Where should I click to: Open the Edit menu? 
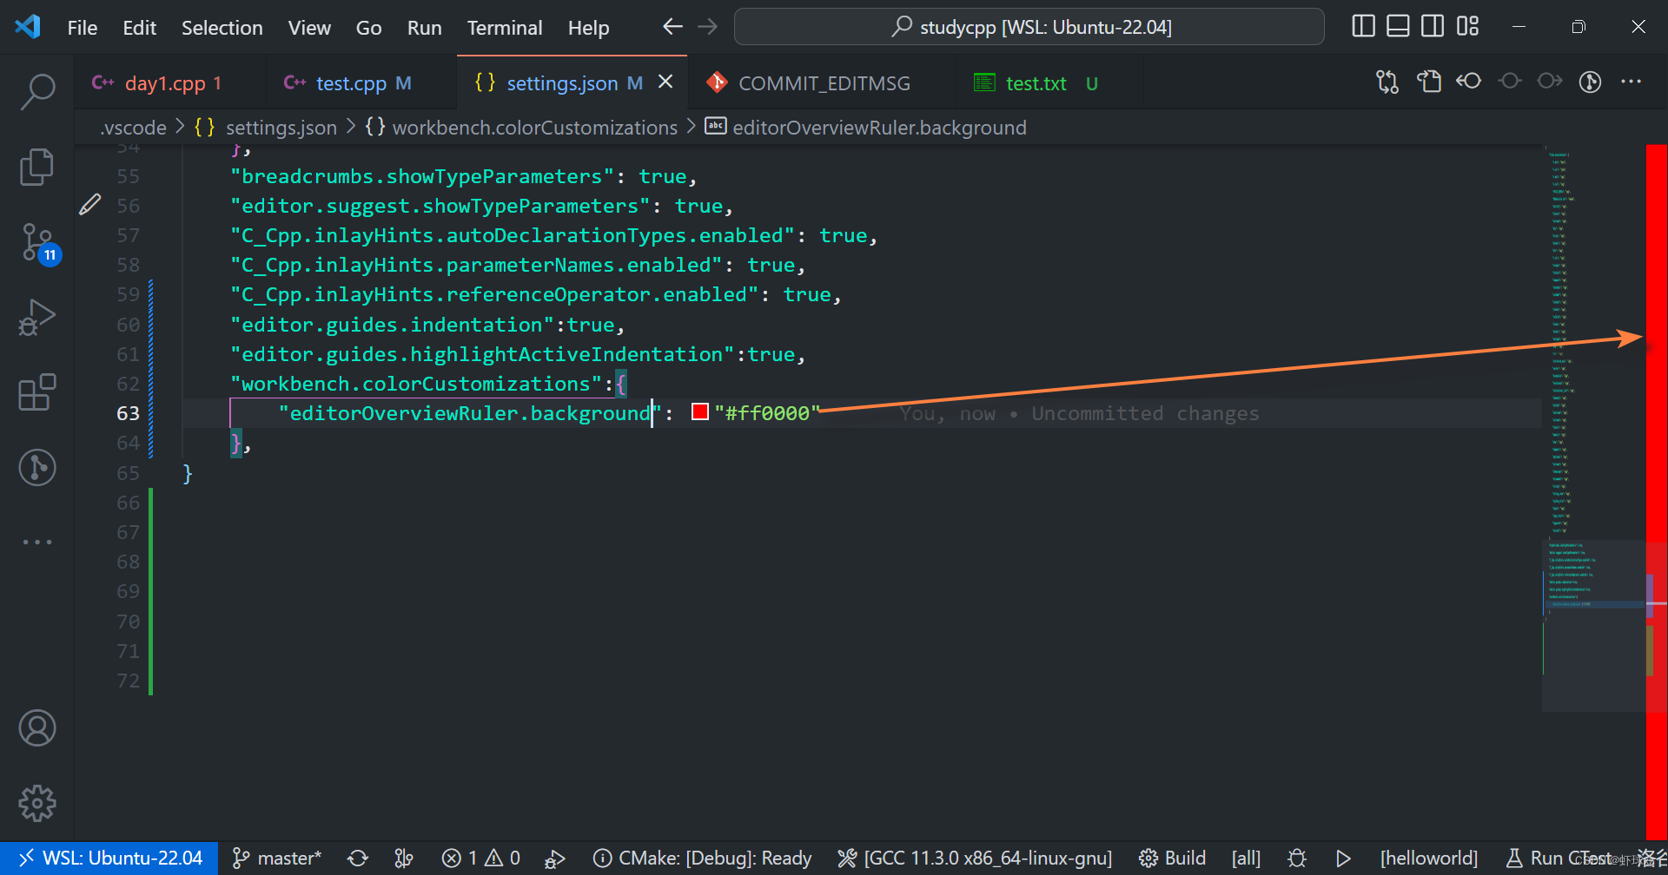(x=139, y=28)
